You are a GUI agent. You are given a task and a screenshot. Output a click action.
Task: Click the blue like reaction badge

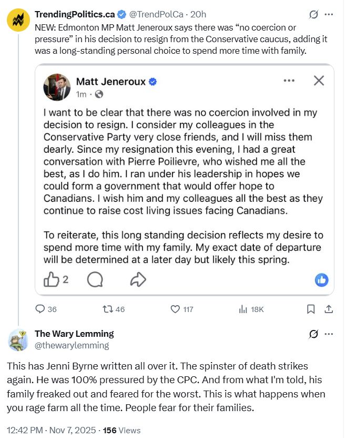pos(321,280)
